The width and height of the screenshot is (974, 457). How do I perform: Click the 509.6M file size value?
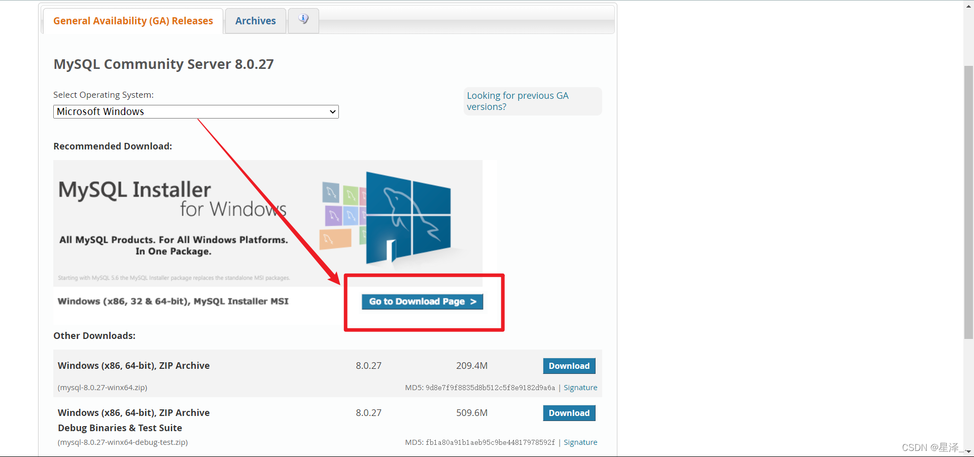[x=472, y=413]
